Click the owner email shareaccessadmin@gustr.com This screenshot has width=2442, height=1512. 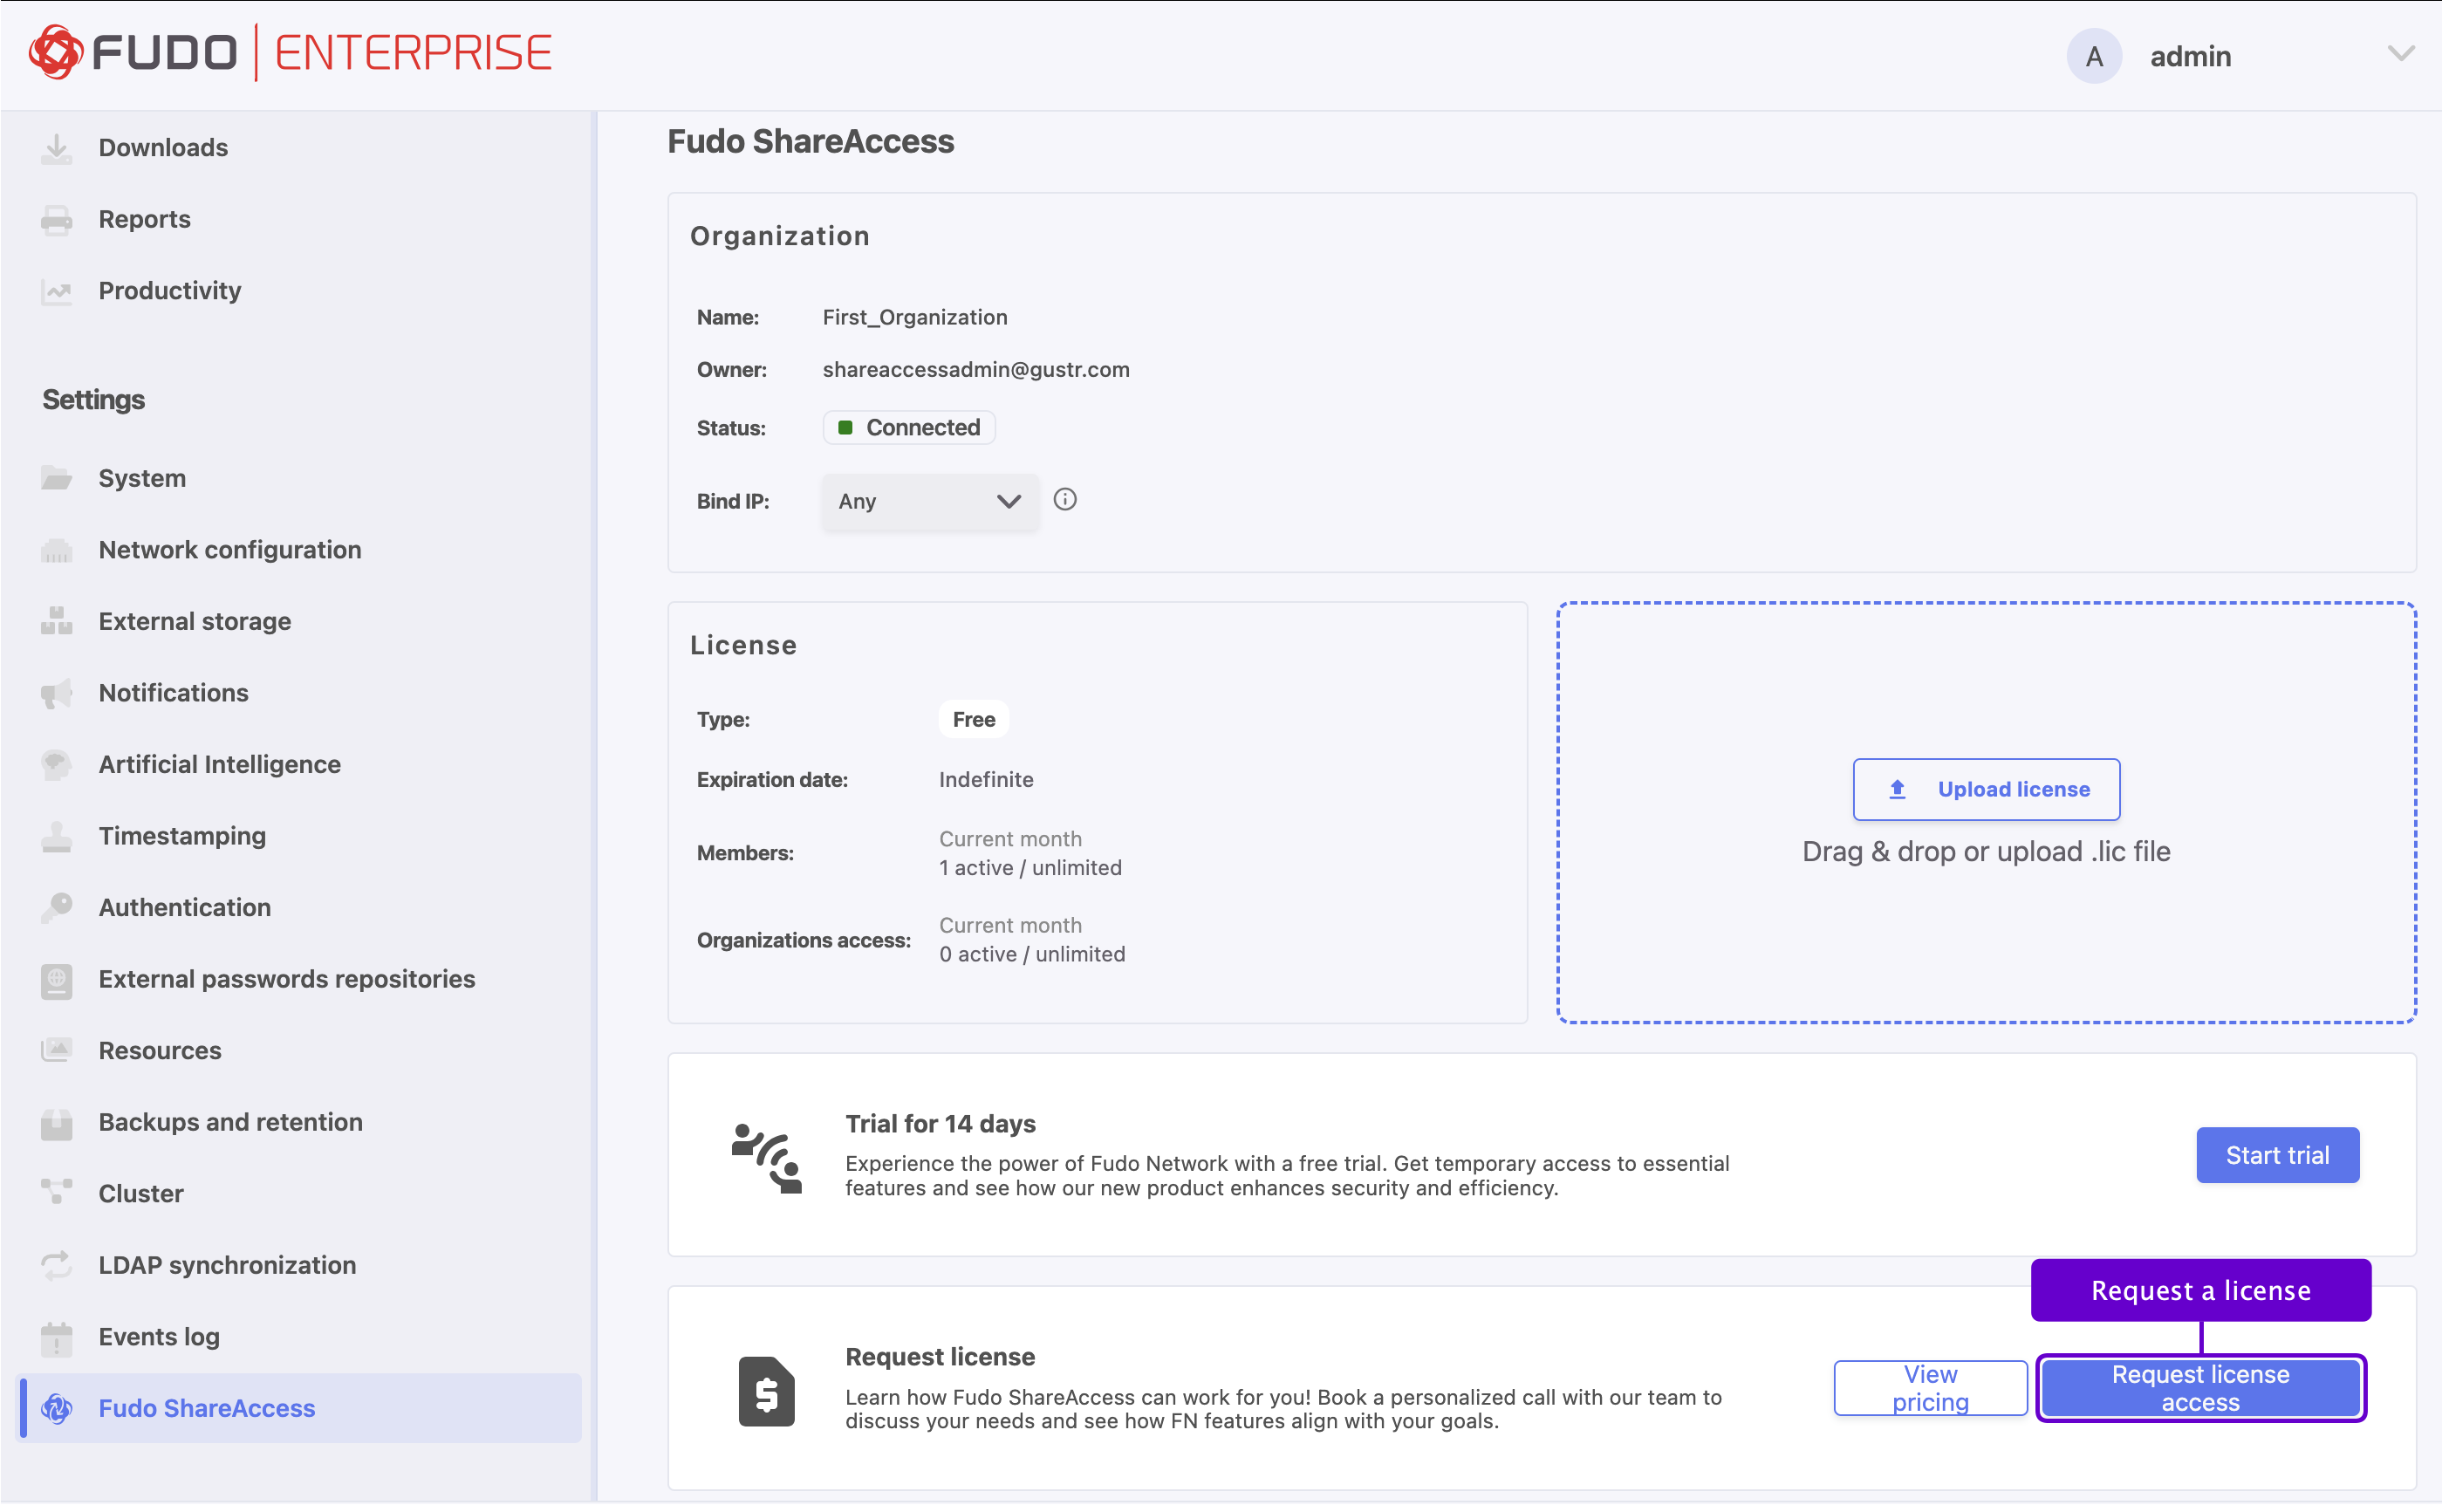[976, 370]
